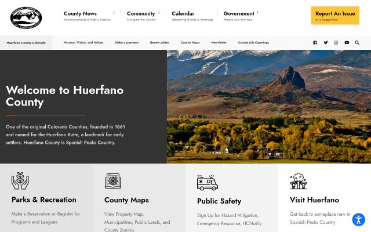The height and width of the screenshot is (232, 371).
Task: Open the Parks & Recreation heading
Action: [44, 200]
